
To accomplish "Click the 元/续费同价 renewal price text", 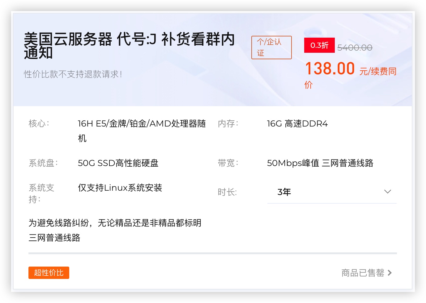I will [377, 72].
